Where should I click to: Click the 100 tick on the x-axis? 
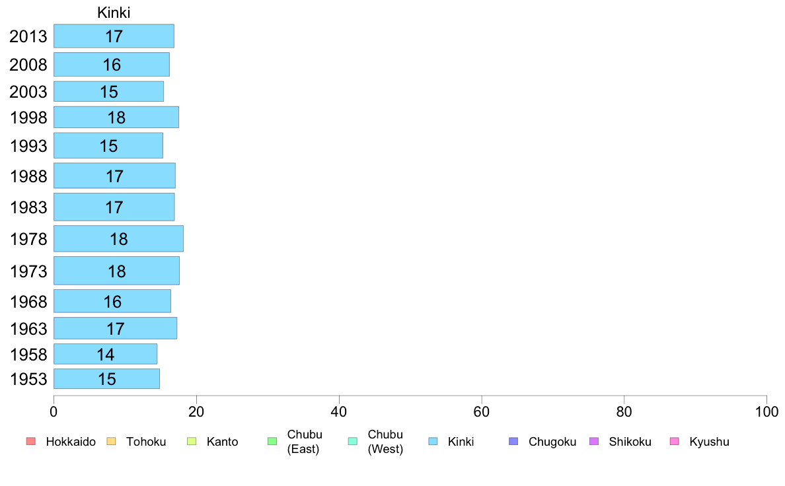pos(766,412)
